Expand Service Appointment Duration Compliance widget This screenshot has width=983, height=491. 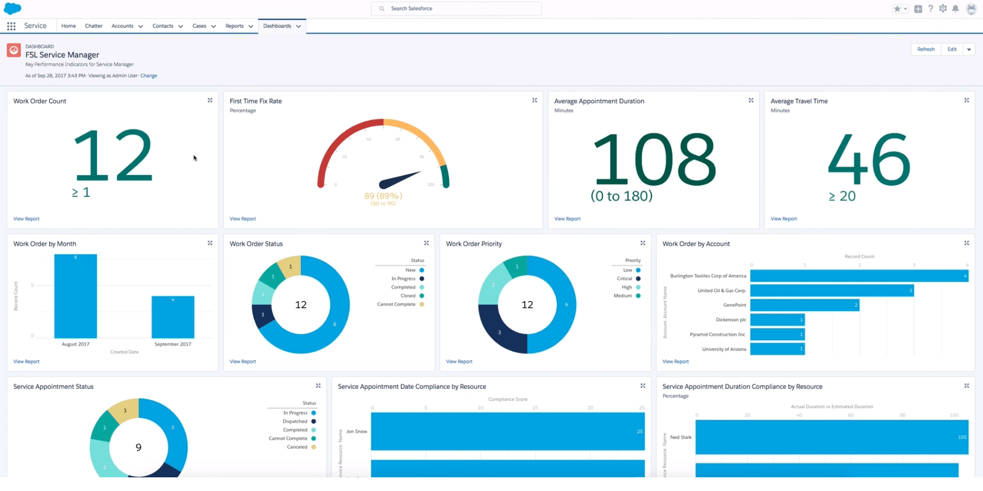tap(967, 386)
